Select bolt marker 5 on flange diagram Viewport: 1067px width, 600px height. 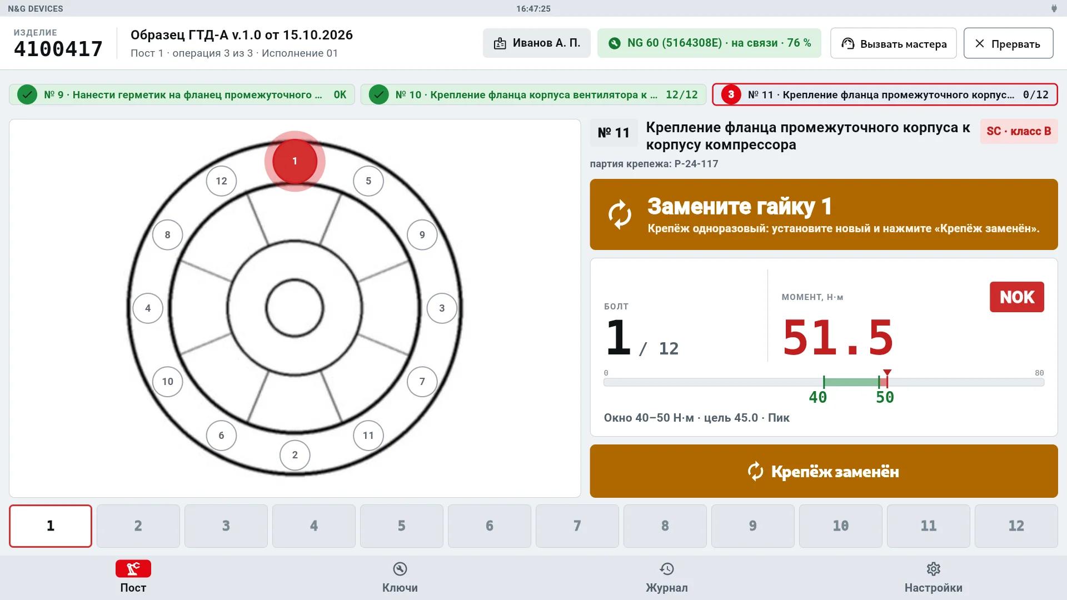(368, 181)
